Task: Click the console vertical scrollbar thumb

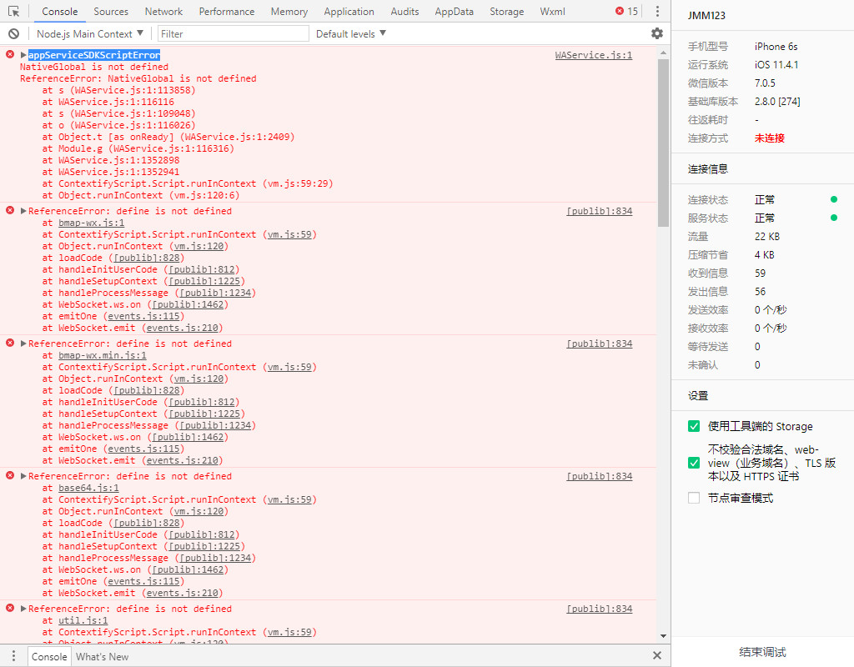Action: tap(663, 142)
